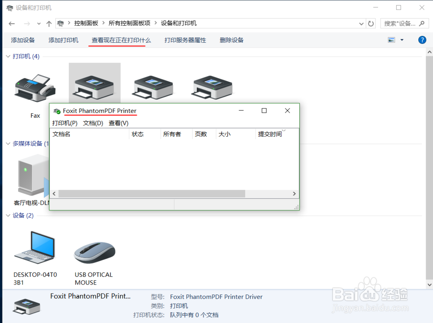Click the forward navigation arrow
The width and height of the screenshot is (433, 323).
coord(27,24)
